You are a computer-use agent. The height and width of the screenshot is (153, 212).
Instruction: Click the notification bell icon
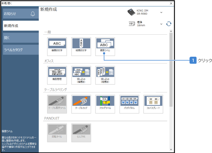[33, 14]
